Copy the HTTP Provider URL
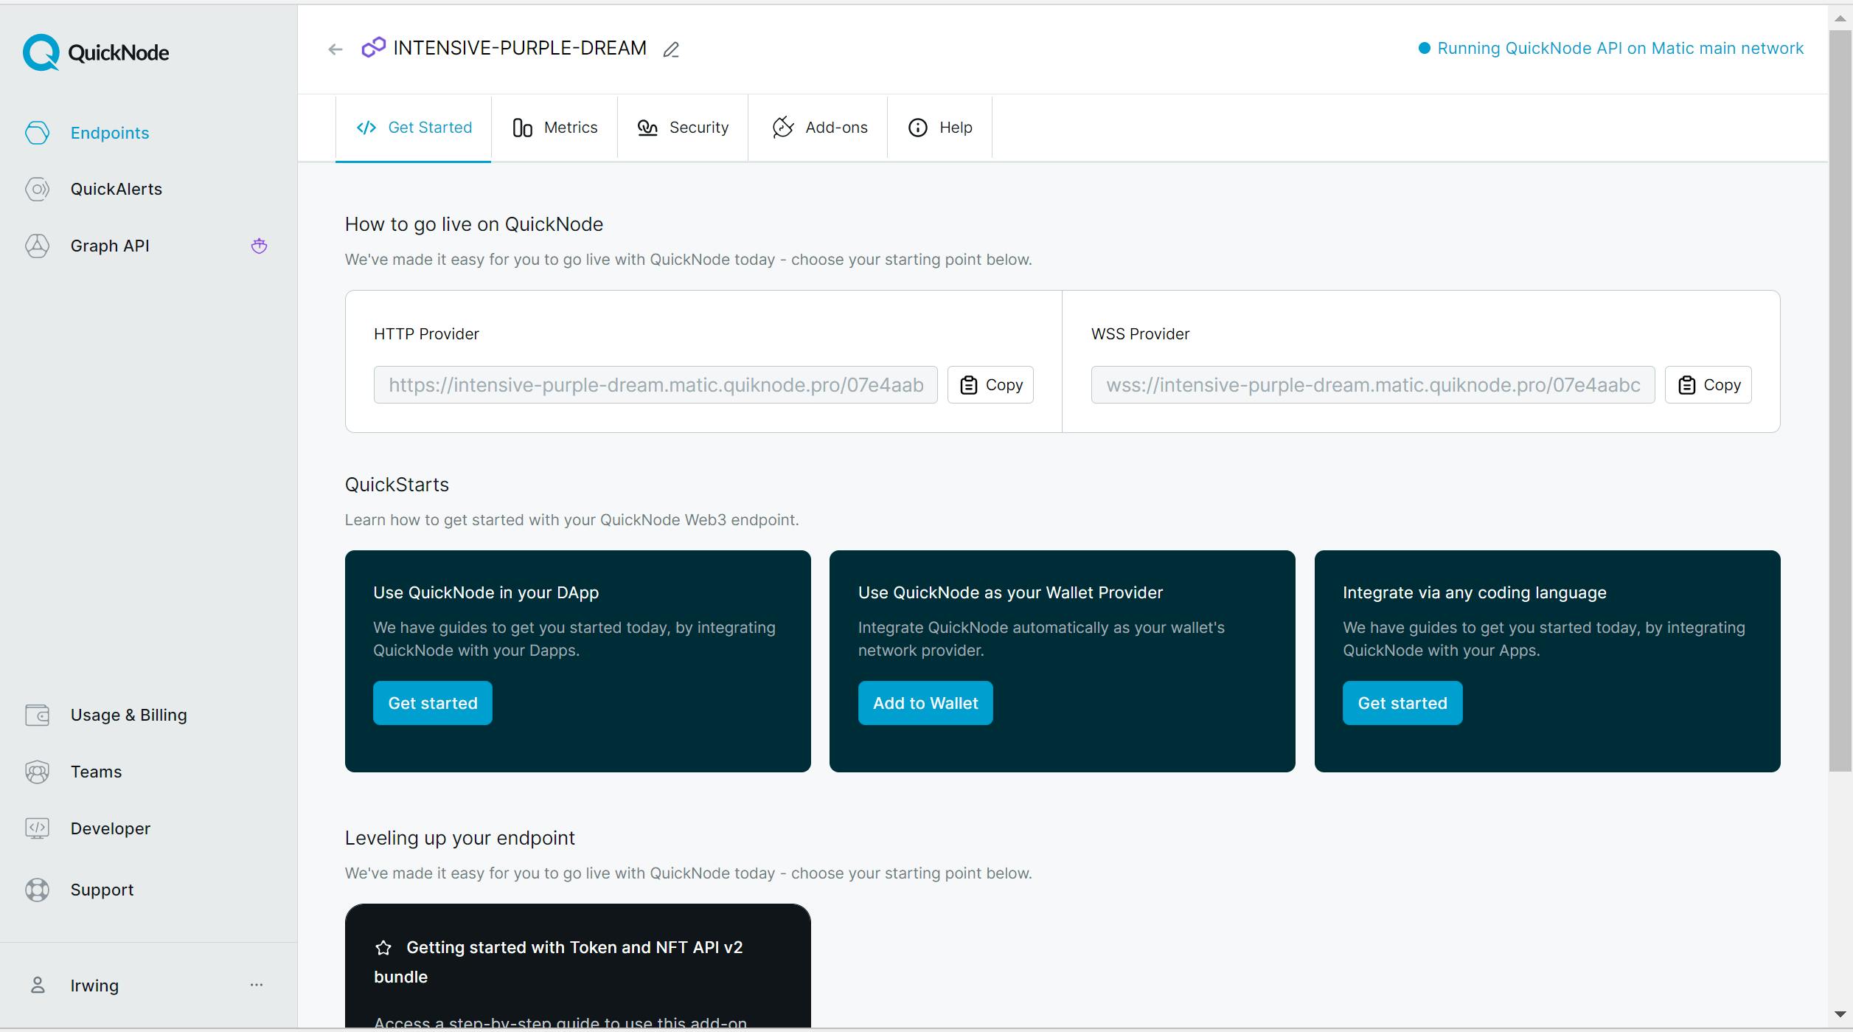Viewport: 1853px width, 1032px height. [x=990, y=384]
